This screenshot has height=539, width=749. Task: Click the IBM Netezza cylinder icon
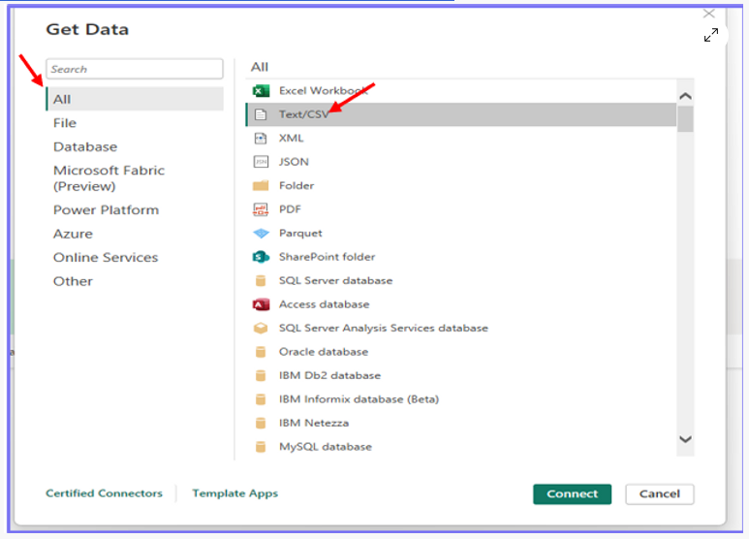[261, 423]
